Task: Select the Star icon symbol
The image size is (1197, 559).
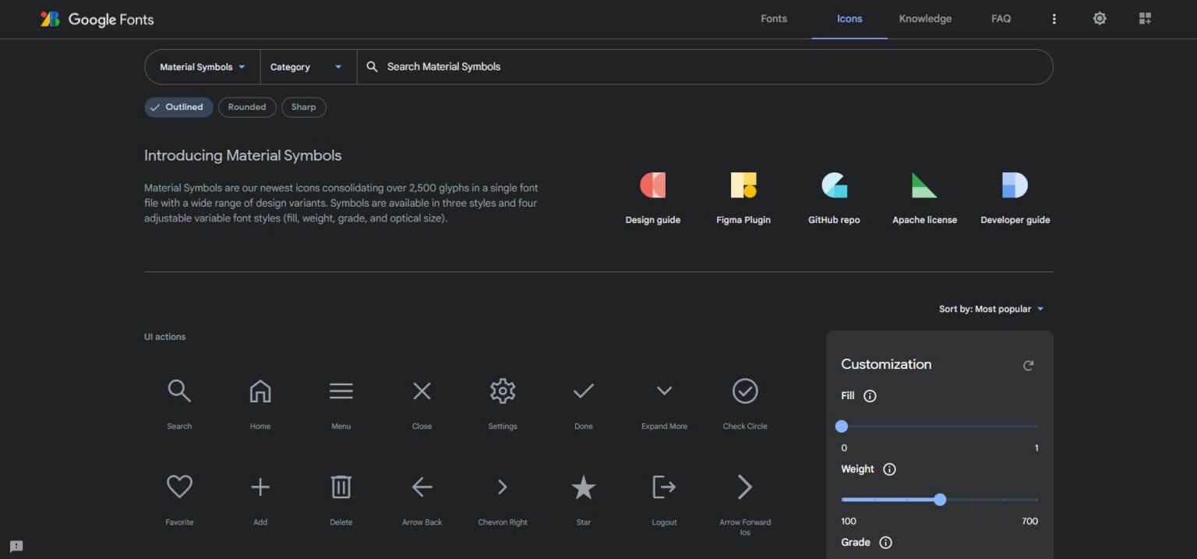Action: click(583, 486)
